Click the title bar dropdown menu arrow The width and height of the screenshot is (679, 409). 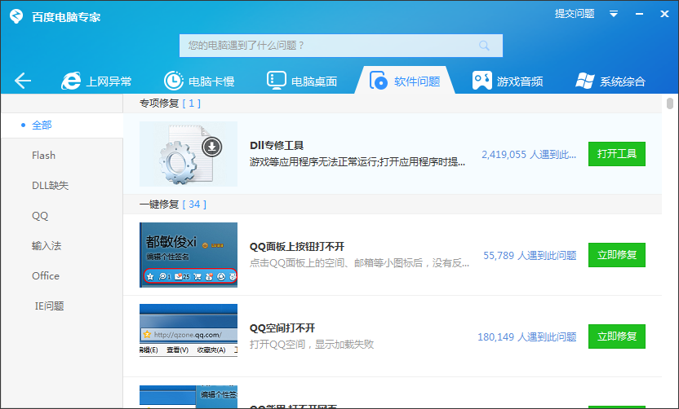614,14
